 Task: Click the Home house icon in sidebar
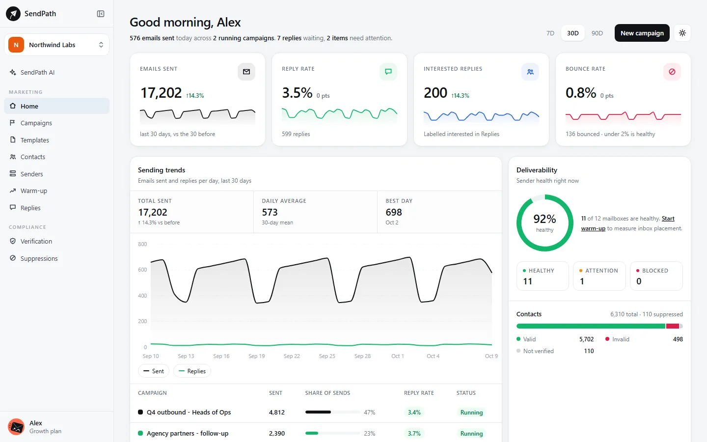tap(13, 106)
